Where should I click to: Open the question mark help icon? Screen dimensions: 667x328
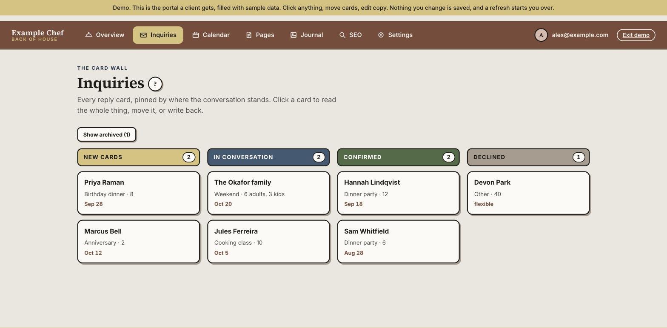(x=155, y=84)
